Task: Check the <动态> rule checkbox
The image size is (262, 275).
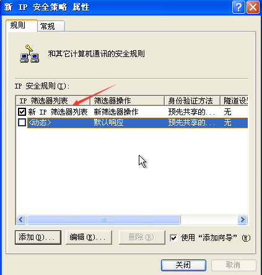Action: pos(22,123)
